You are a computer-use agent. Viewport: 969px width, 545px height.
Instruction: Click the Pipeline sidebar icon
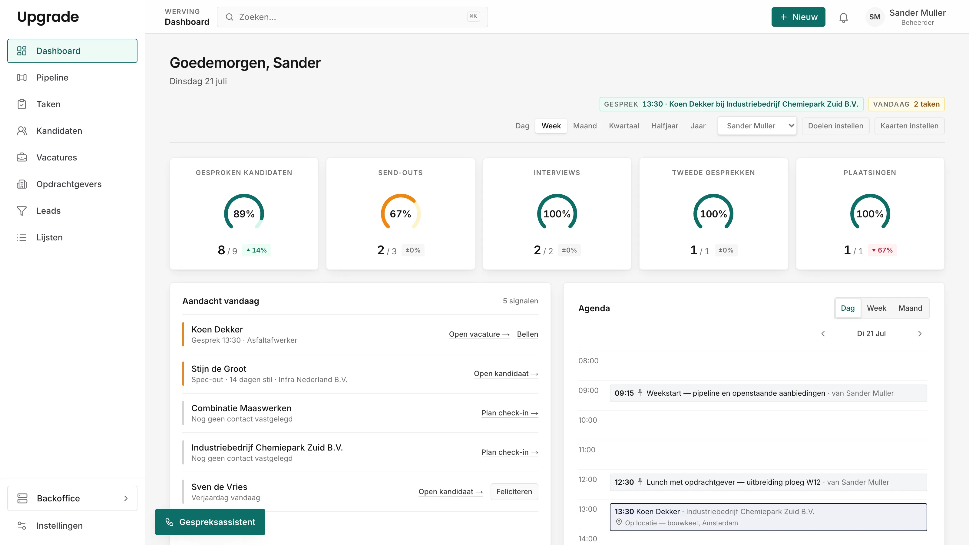pyautogui.click(x=22, y=78)
